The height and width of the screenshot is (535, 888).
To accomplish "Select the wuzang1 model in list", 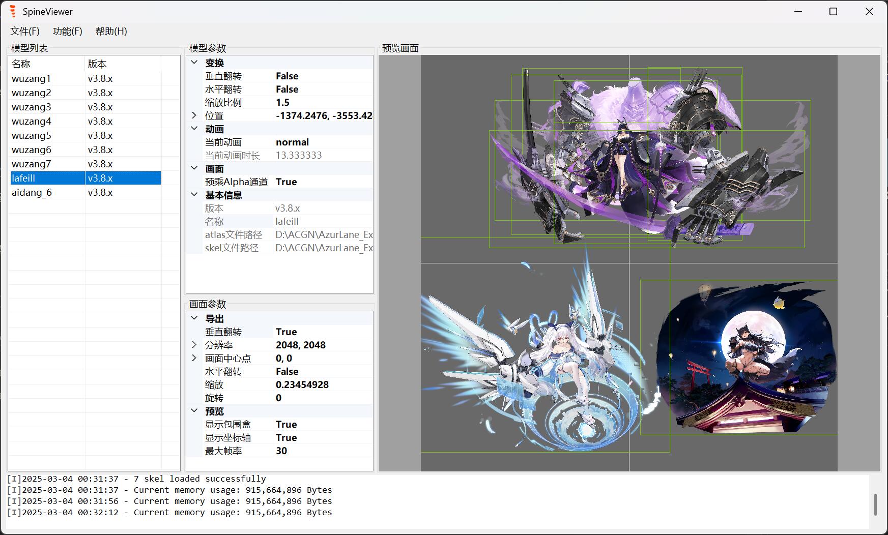I will [32, 79].
